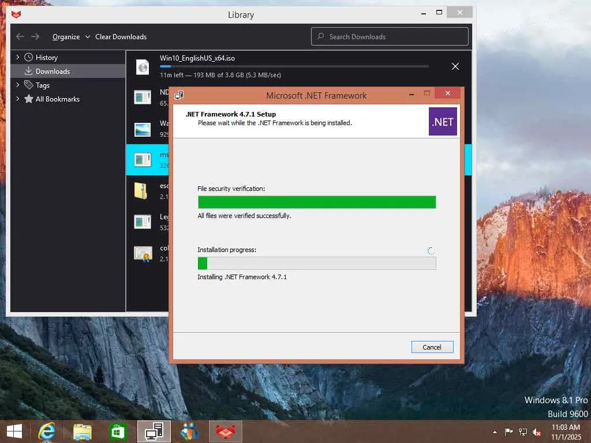Switch to the .NET setup taskbar button

tap(154, 431)
